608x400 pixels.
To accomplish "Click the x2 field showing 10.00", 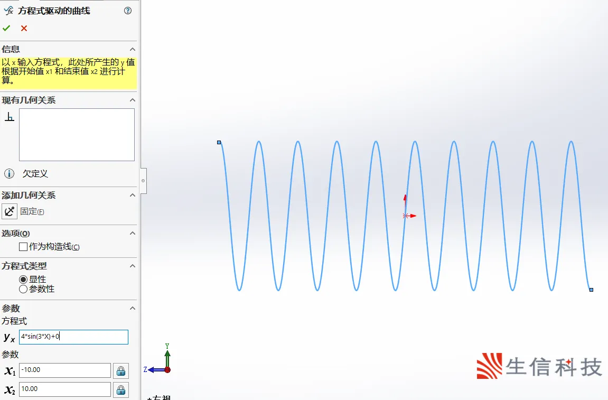I will (65, 389).
